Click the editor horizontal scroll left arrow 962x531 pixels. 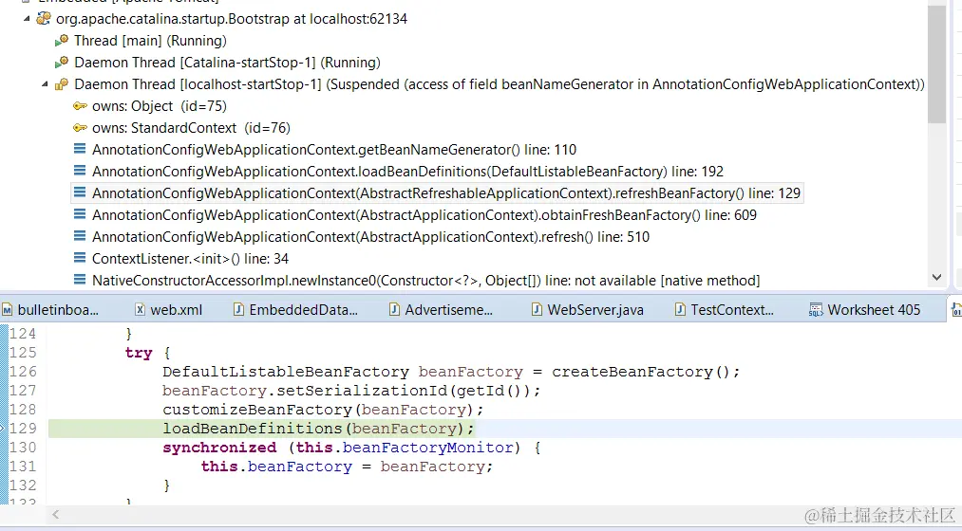pyautogui.click(x=55, y=515)
